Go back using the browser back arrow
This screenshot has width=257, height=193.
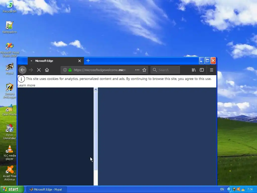[23, 70]
